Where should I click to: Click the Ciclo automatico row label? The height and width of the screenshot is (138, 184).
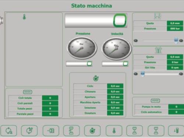(x=151, y=112)
